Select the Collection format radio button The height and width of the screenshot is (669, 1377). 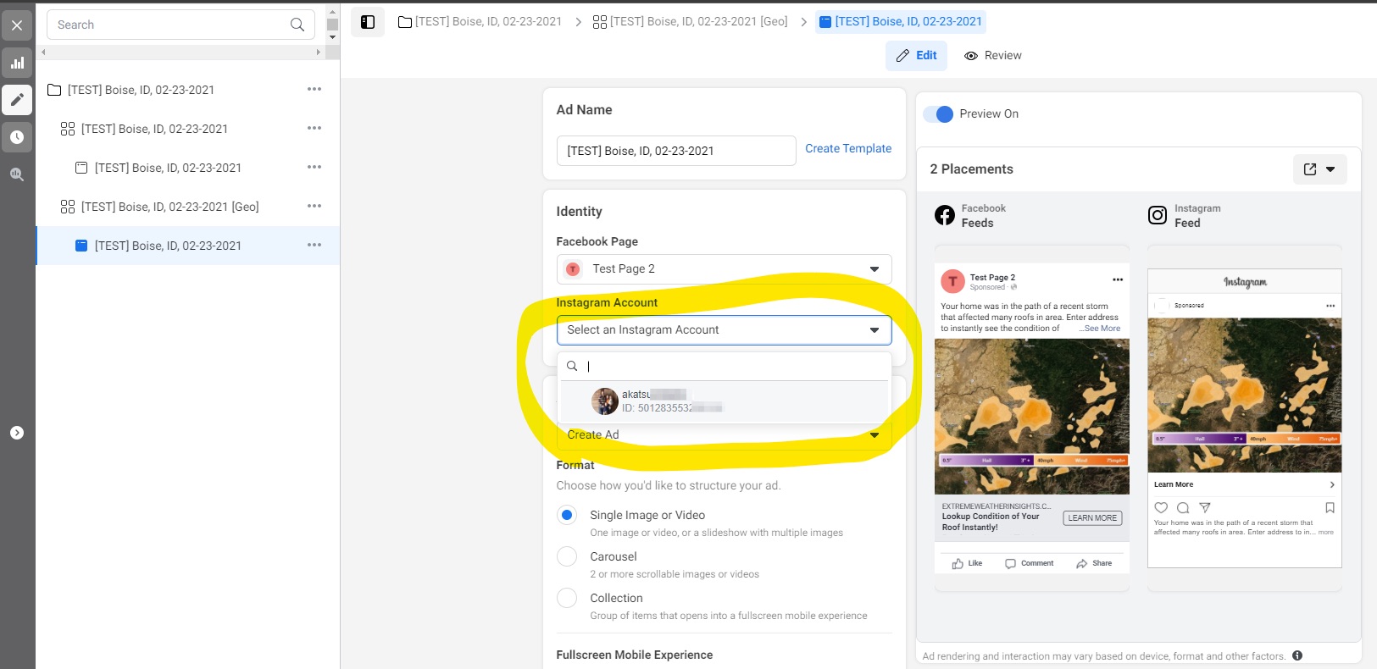coord(567,598)
